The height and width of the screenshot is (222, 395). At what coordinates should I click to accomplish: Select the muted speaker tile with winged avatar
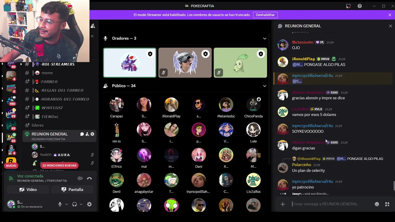click(185, 63)
